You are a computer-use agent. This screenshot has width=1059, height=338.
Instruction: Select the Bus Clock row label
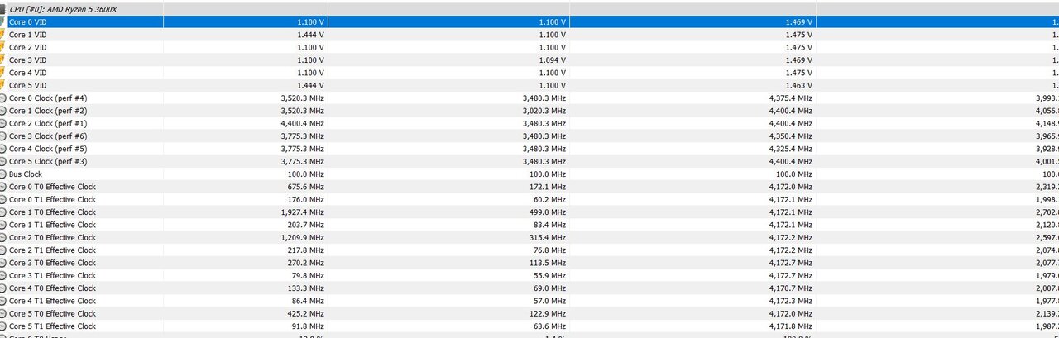coord(26,174)
